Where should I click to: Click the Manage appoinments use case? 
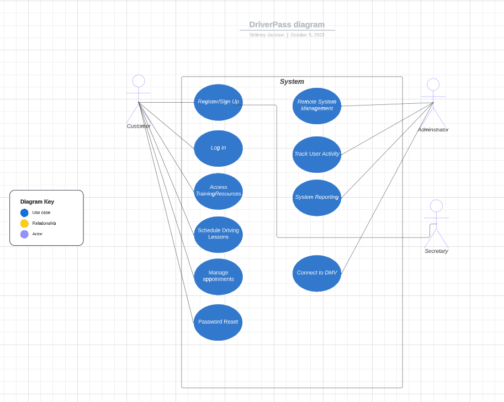[x=217, y=277]
